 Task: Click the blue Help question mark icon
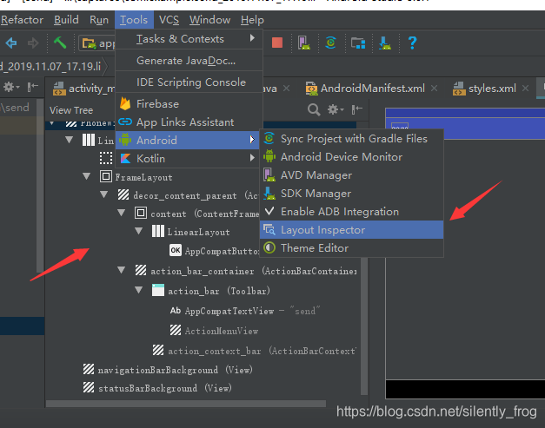412,43
